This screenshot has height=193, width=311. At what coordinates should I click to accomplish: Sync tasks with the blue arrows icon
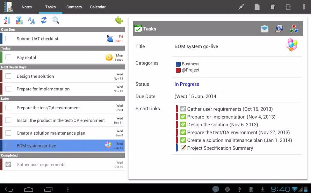coord(44,20)
